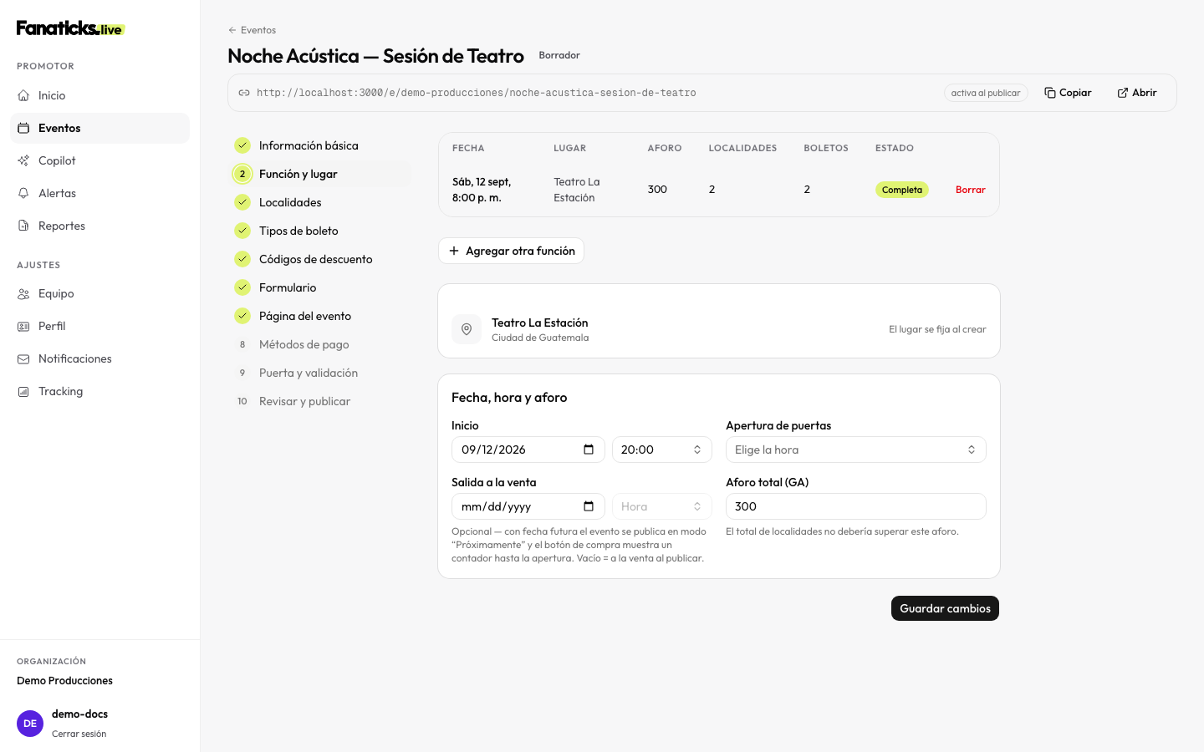
Task: Open the Apertura de puertas time dropdown
Action: [x=856, y=450]
